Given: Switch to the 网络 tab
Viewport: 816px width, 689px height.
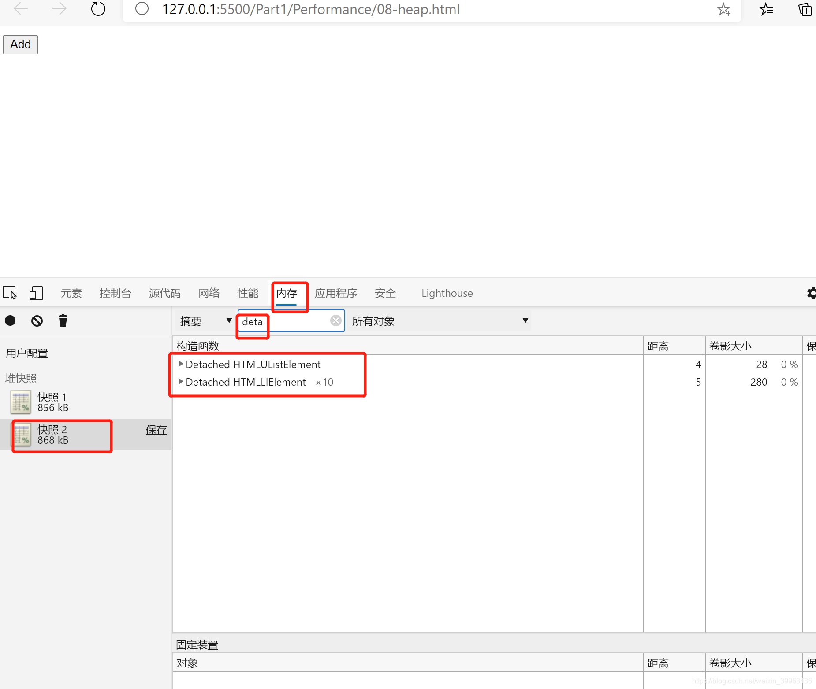Looking at the screenshot, I should pos(209,293).
